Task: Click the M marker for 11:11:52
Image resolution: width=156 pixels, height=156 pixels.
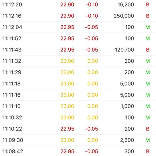Action: pos(147,38)
